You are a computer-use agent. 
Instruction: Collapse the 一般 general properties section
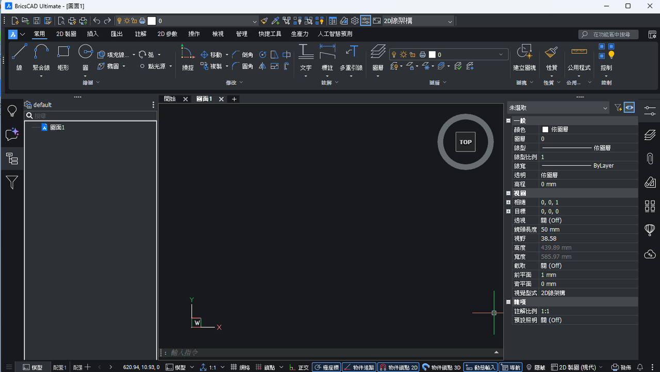coord(508,121)
